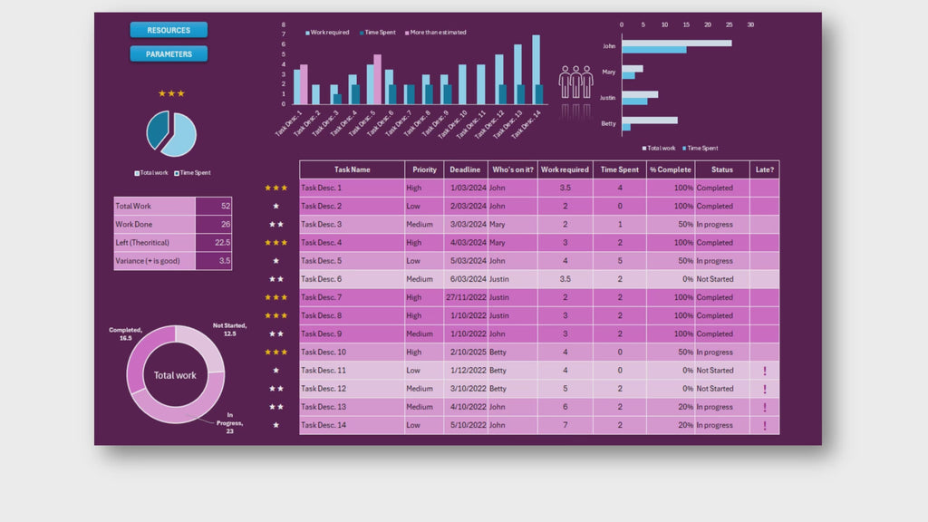Click the three-star rating above the pie chart

(171, 93)
